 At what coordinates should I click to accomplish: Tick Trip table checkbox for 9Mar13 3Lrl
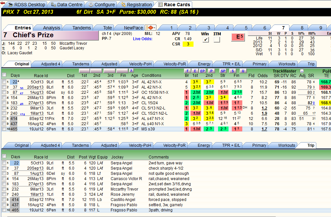coord(4,189)
